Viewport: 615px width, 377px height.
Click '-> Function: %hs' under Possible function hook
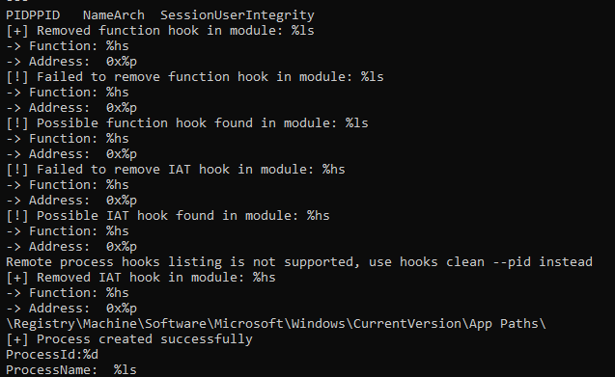pyautogui.click(x=68, y=139)
